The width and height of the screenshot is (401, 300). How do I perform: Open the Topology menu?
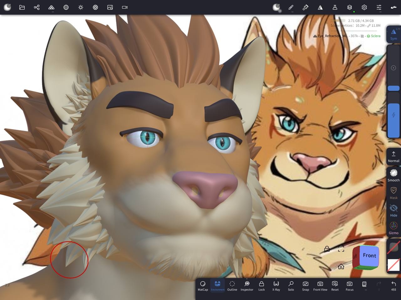(51, 7)
